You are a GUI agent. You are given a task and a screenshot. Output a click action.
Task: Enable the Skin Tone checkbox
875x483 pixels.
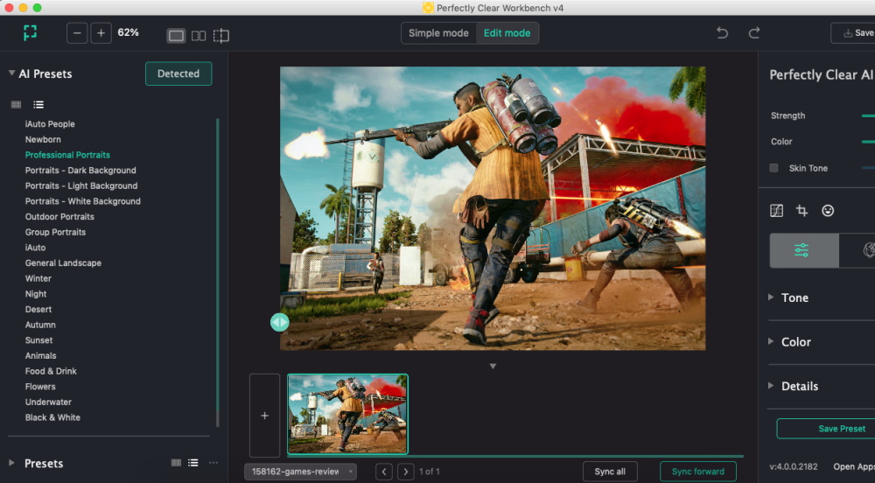(773, 168)
